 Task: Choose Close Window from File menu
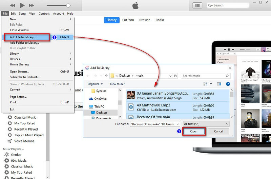[38, 30]
